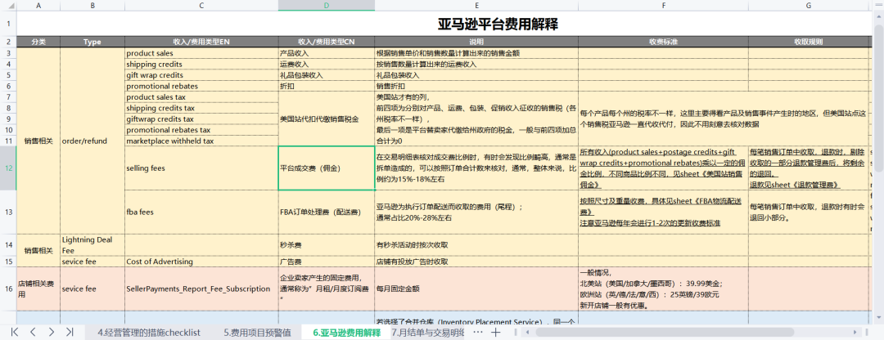Viewport: 884px width, 340px height.
Task: Select column B header
Action: [92, 5]
